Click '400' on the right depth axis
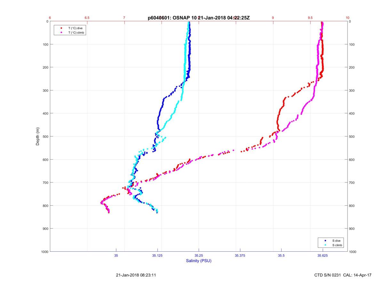This screenshot has width=384, height=283. click(352, 114)
